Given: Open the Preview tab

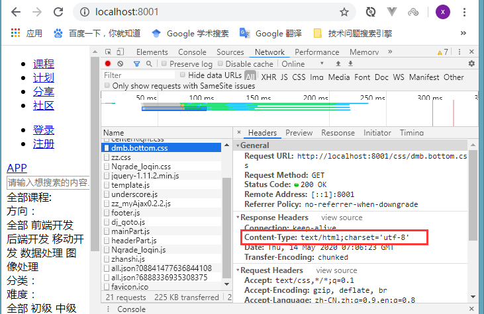Looking at the screenshot, I should pyautogui.click(x=299, y=133).
